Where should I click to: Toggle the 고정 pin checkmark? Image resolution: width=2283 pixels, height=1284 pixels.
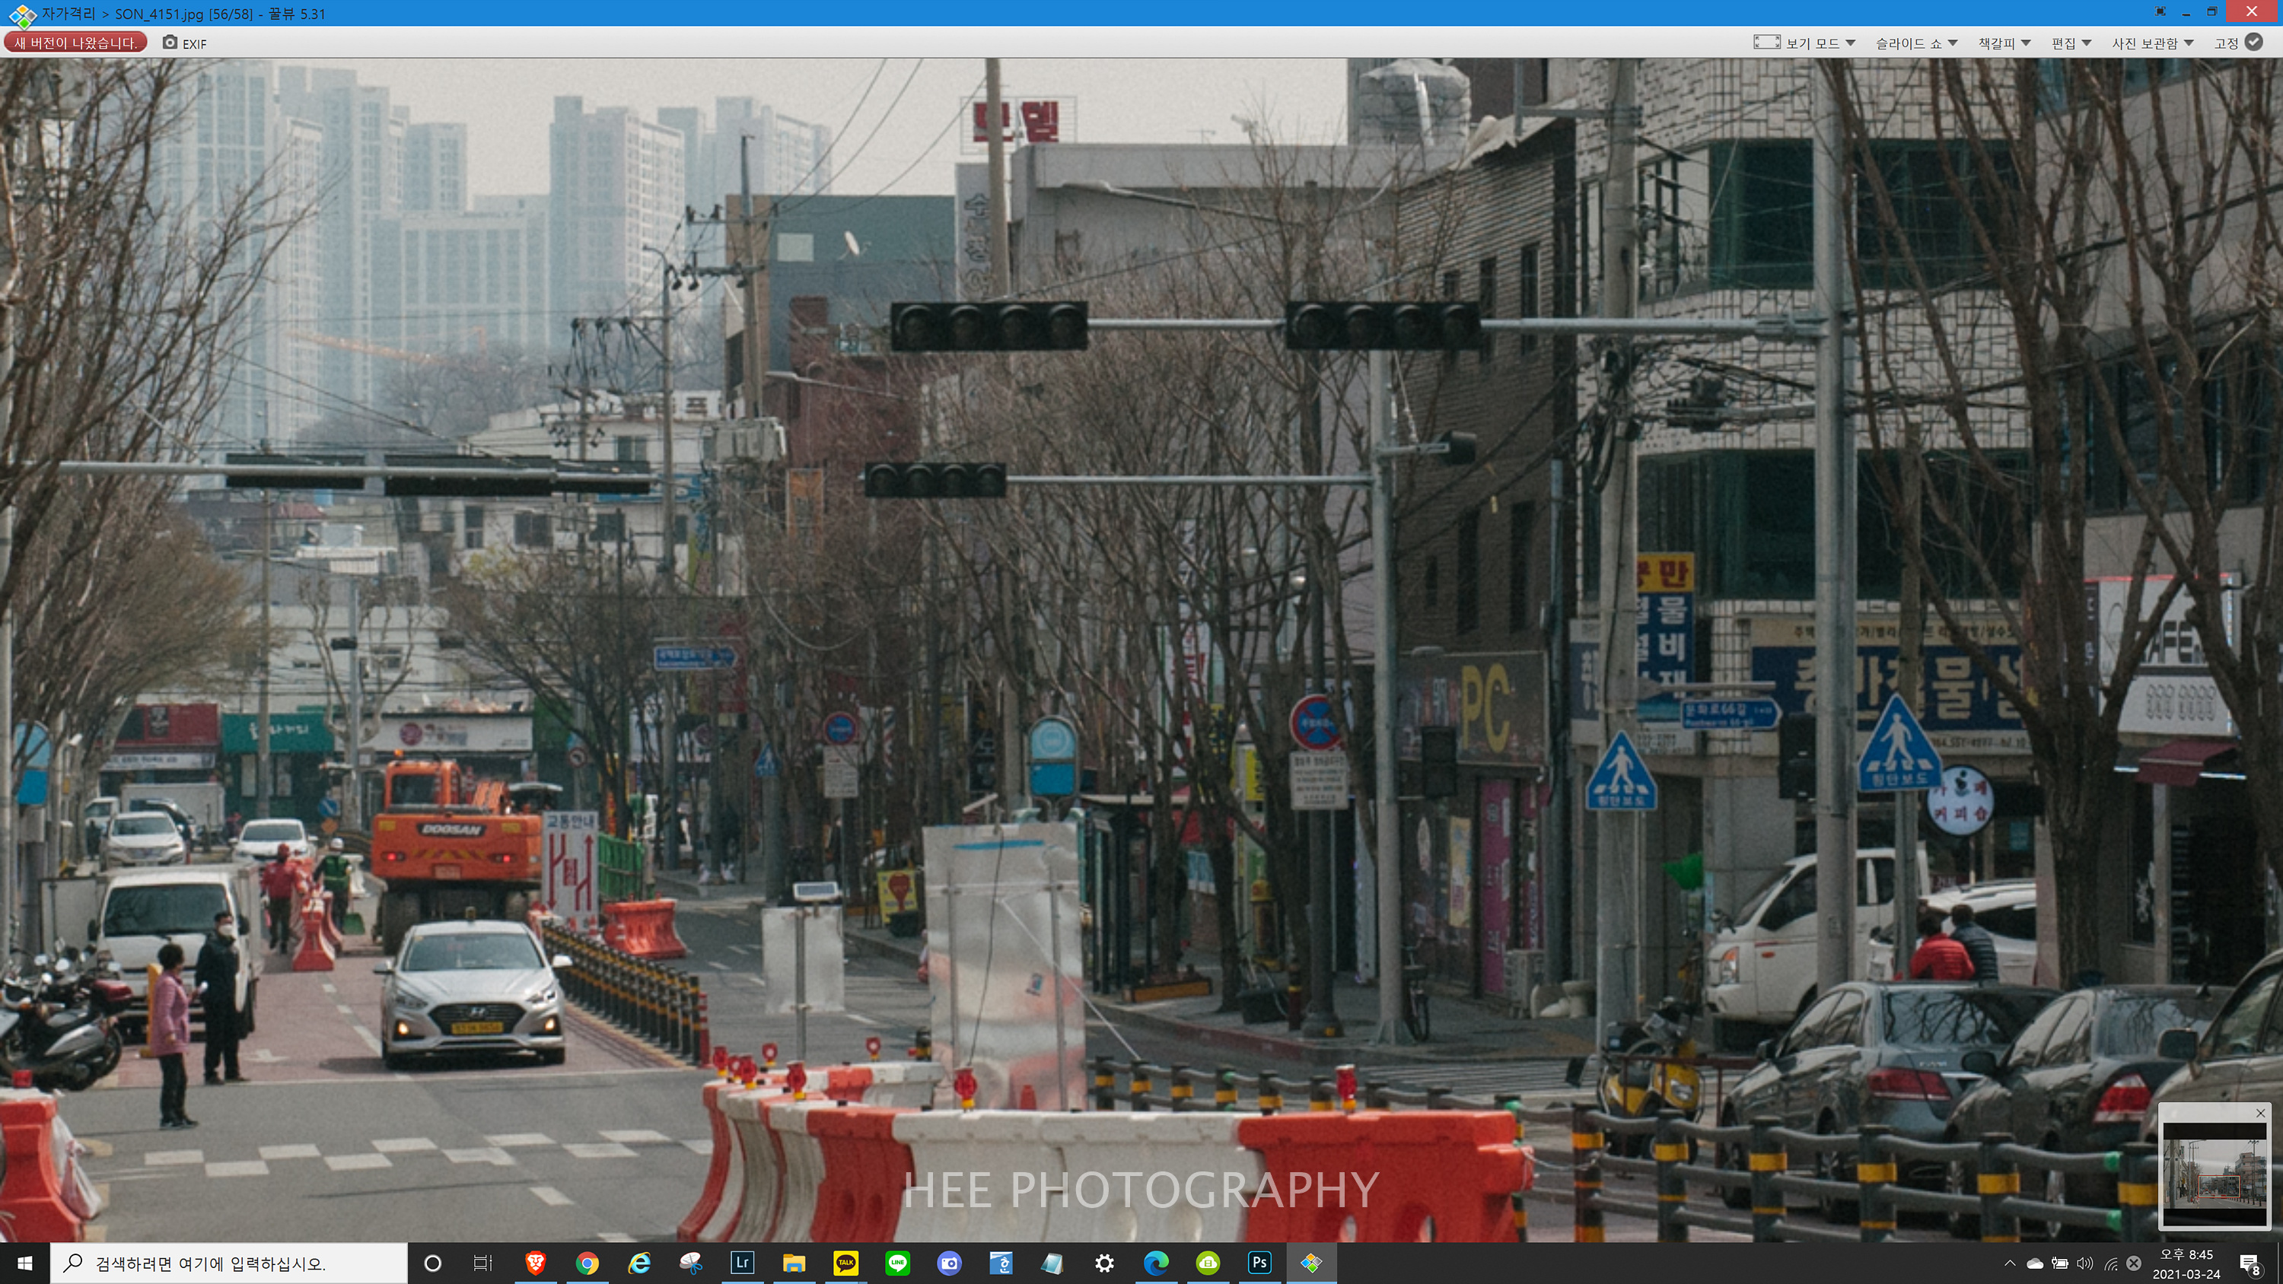(2255, 43)
